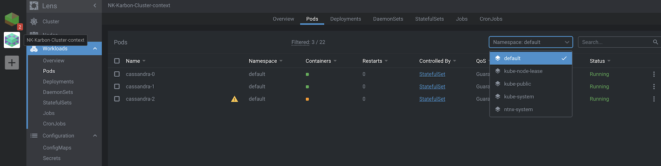Collapse the Configuration section chevron
The width and height of the screenshot is (661, 166).
point(95,136)
